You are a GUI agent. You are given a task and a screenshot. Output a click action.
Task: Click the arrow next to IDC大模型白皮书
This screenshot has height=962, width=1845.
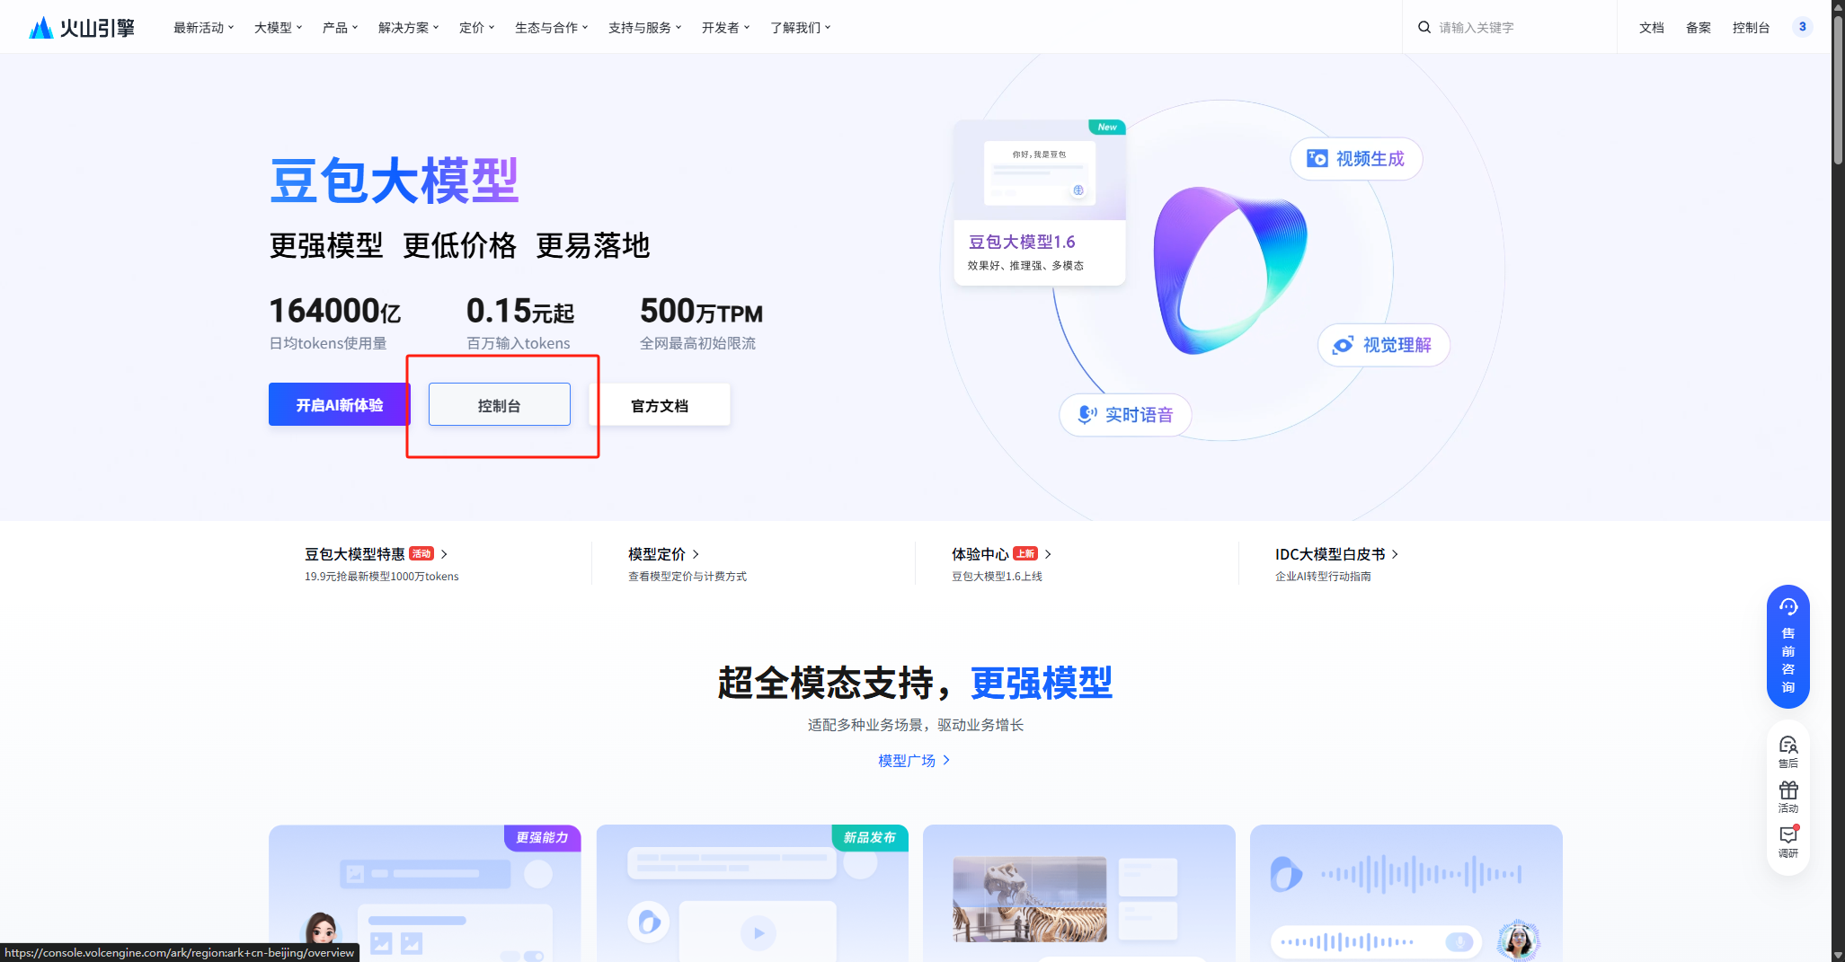click(x=1395, y=554)
